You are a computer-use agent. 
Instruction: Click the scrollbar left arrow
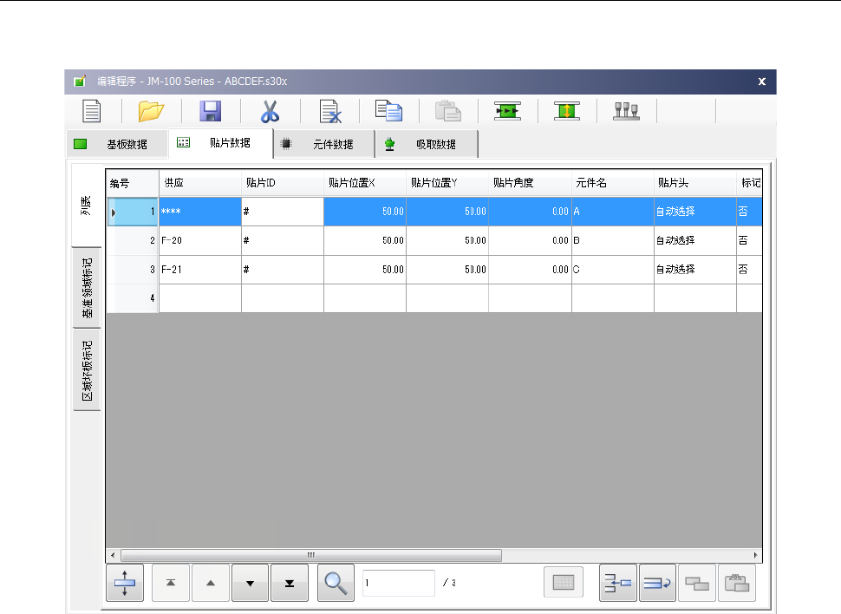pyautogui.click(x=113, y=555)
